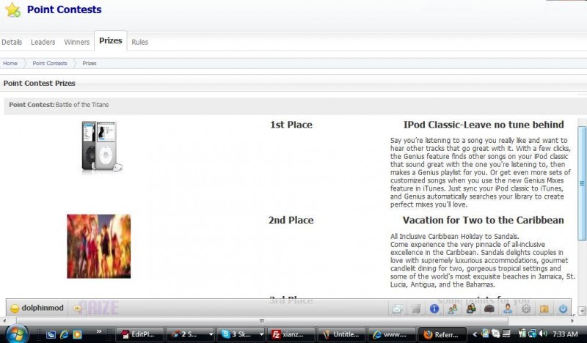
Task: Expand hidden system tray icons arrow
Action: (475, 334)
